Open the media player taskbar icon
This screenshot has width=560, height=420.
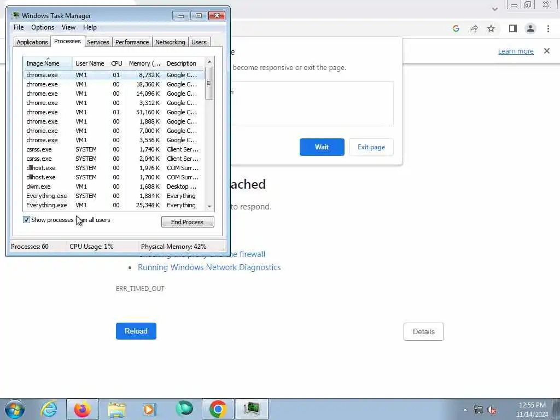tap(149, 409)
